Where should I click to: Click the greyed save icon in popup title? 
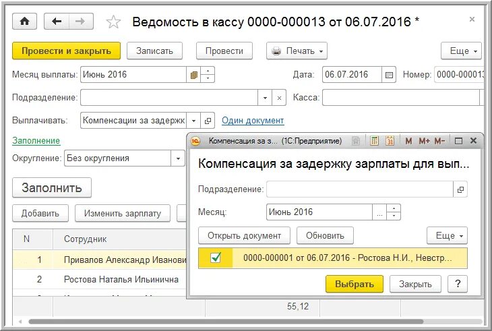[355, 141]
